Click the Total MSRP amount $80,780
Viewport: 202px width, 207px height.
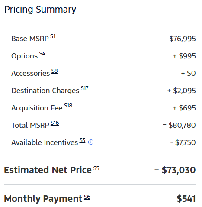(x=182, y=125)
